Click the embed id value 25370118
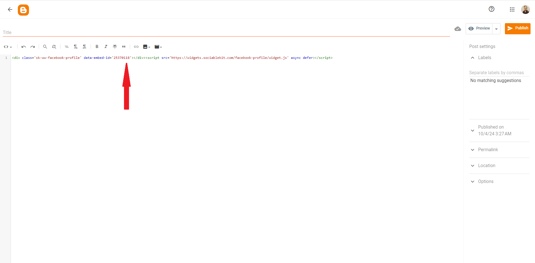Viewport: 535px width, 263px height. point(122,58)
